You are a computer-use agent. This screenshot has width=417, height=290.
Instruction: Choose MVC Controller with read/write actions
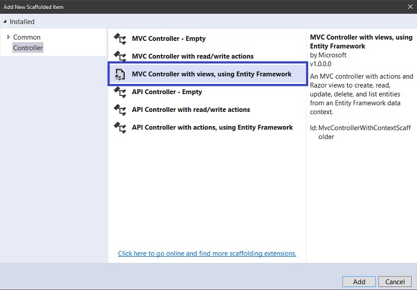click(207, 56)
